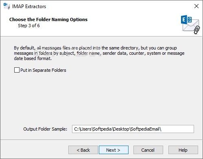Click the Put in Separate Folders label
The image size is (203, 159).
coord(43,70)
